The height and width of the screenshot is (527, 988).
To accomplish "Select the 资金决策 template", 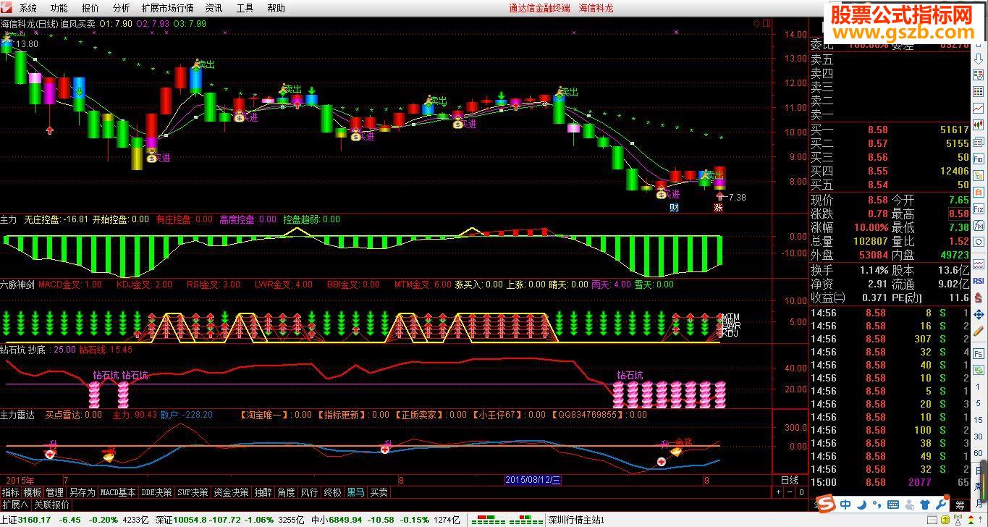I will 231,492.
